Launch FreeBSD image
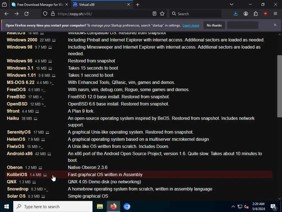Screen dimensions: 282x212 16,97
